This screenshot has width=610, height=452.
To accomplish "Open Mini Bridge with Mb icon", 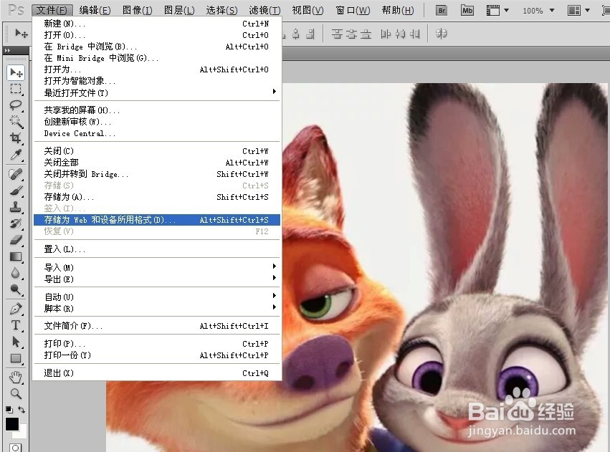I will coord(467,11).
